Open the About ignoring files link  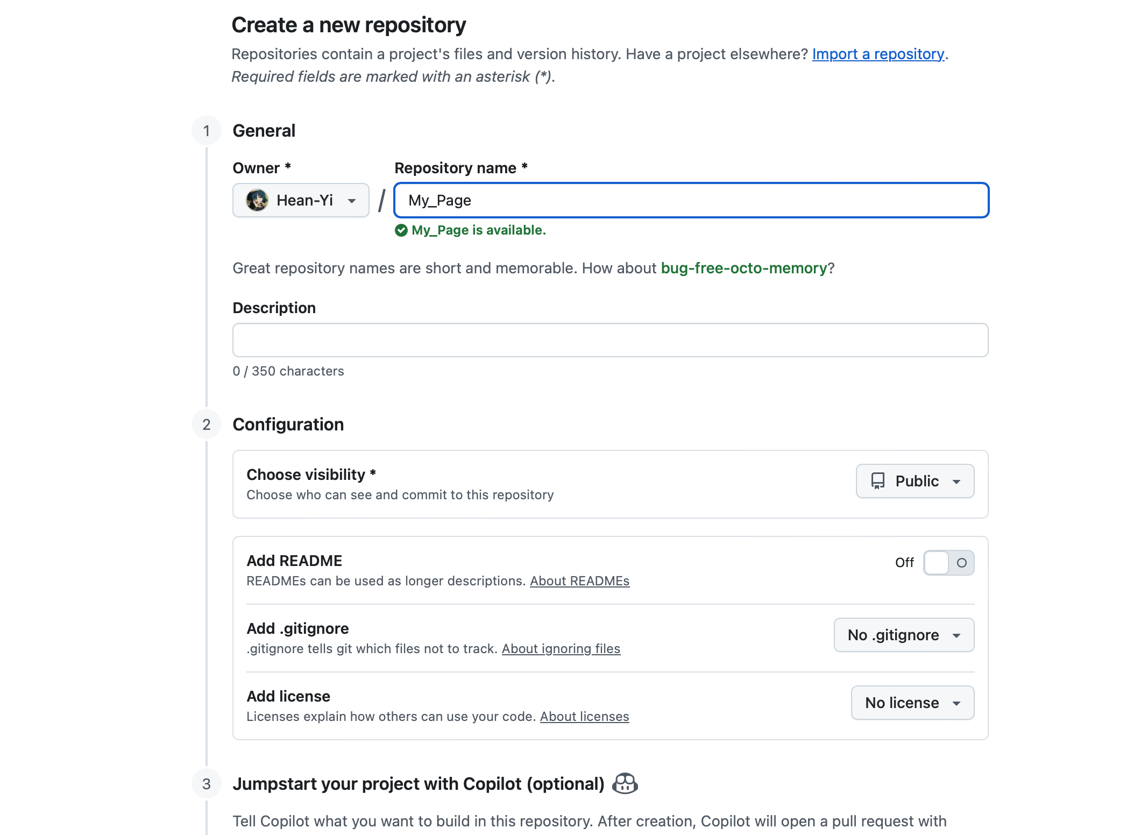tap(561, 649)
